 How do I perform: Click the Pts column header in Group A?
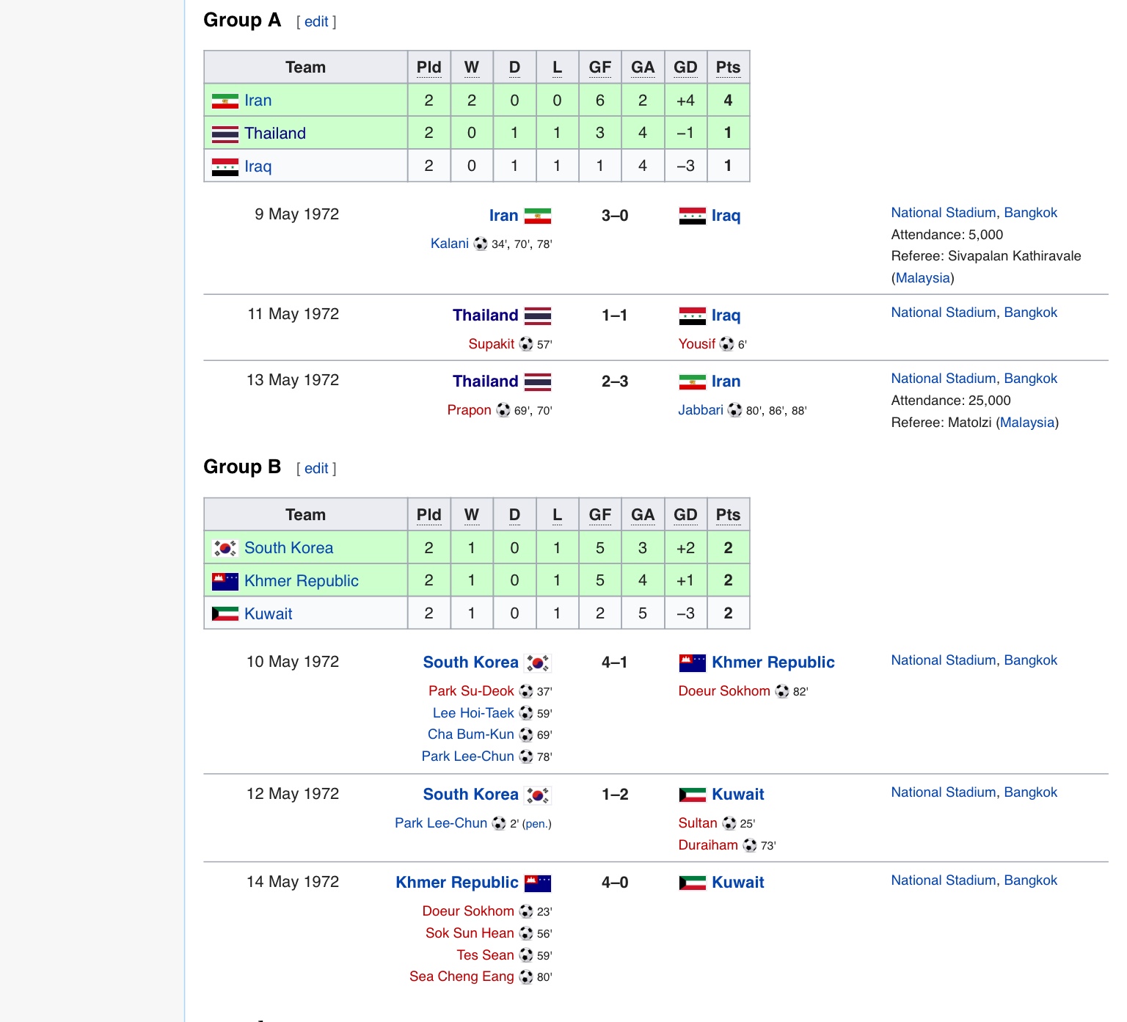[x=728, y=67]
